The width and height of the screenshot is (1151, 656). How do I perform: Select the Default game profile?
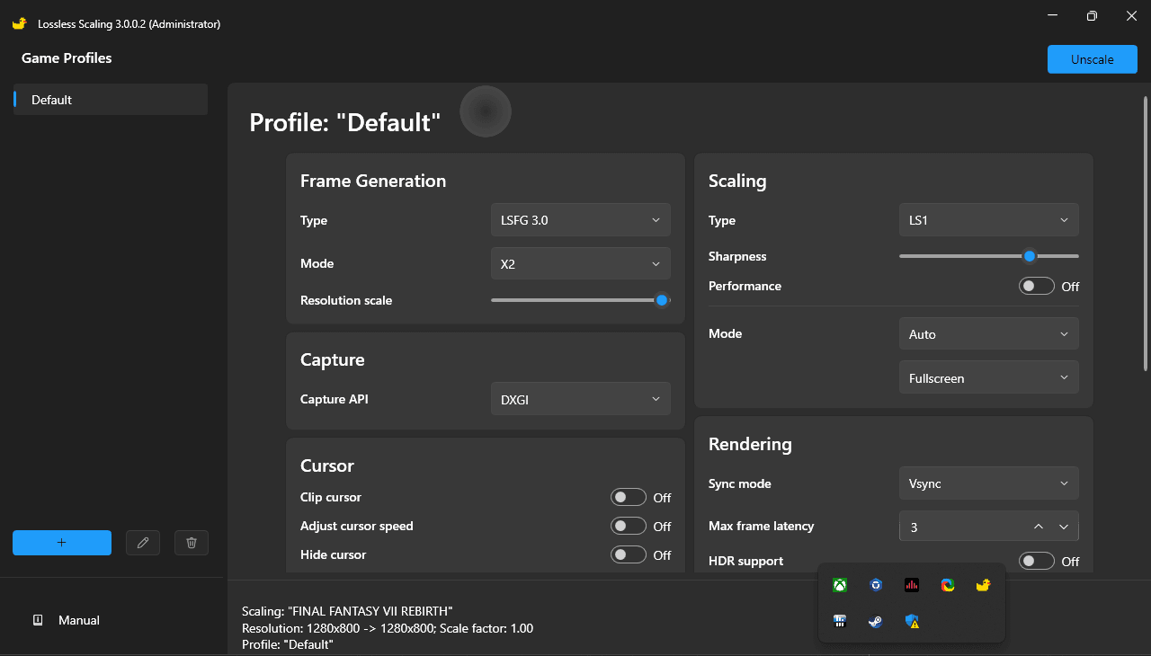tap(111, 100)
